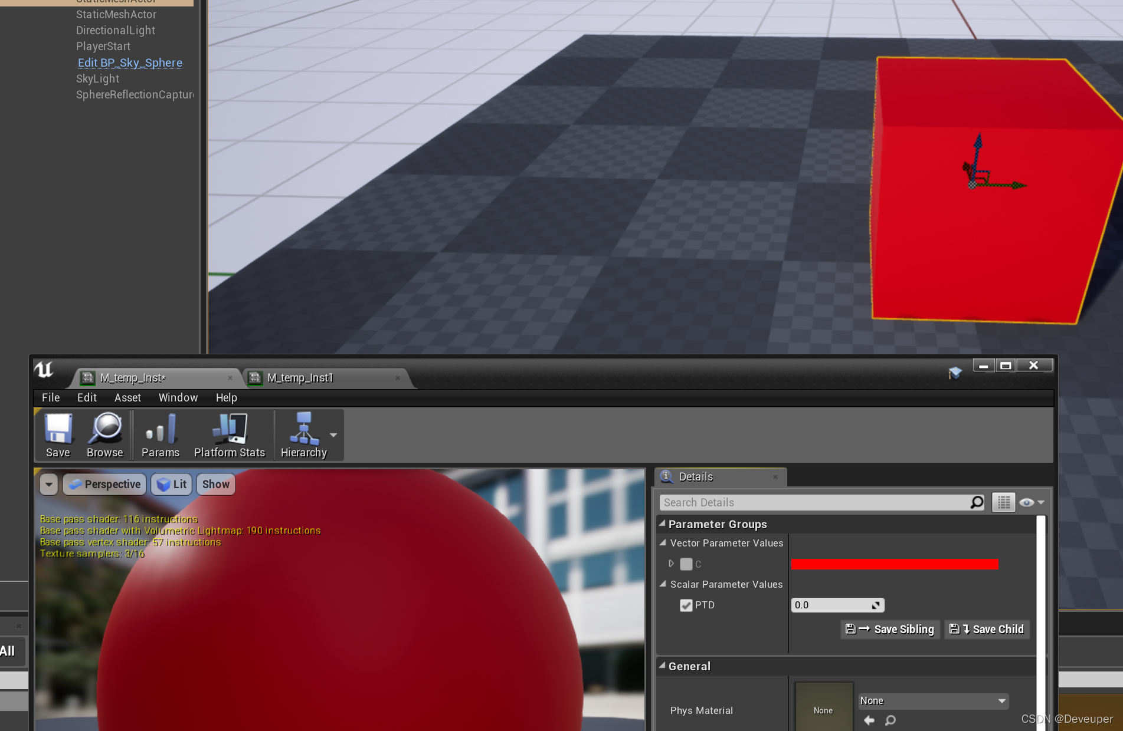Open the Window menu
Screen dimensions: 1123x731
[x=178, y=398]
